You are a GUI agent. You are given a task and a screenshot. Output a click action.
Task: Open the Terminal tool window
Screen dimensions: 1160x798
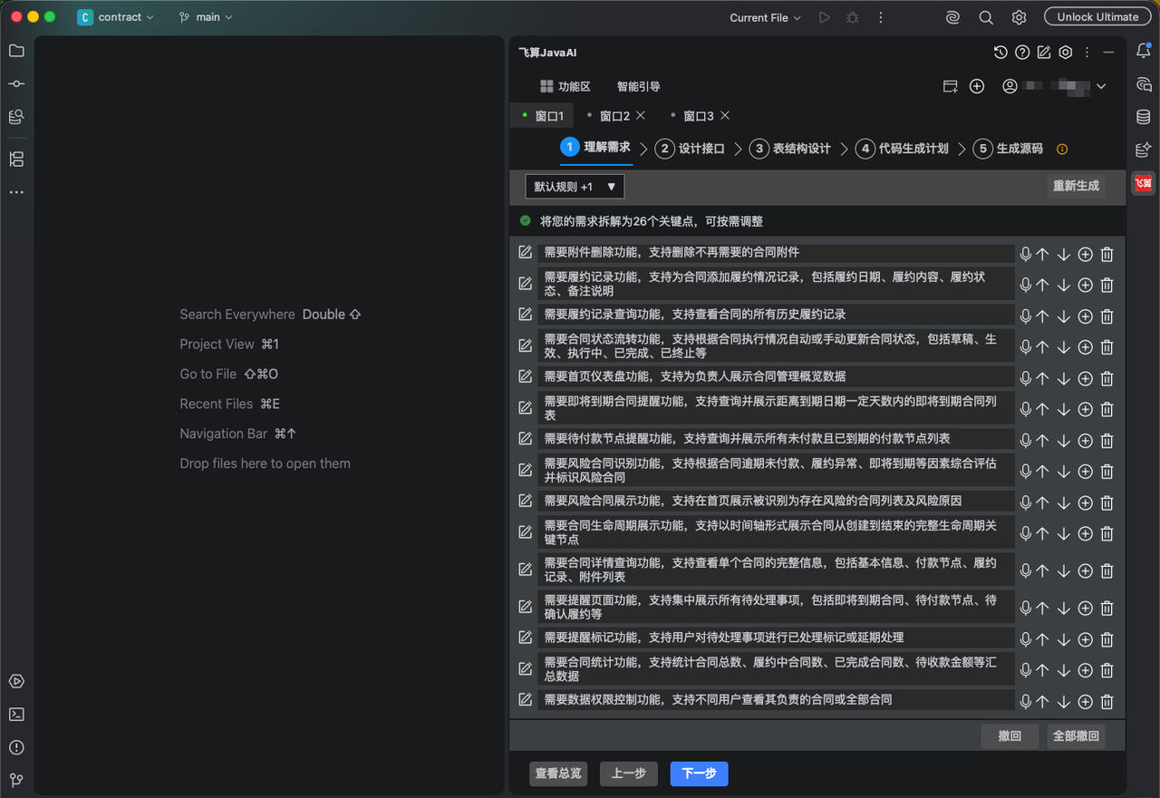pyautogui.click(x=16, y=715)
